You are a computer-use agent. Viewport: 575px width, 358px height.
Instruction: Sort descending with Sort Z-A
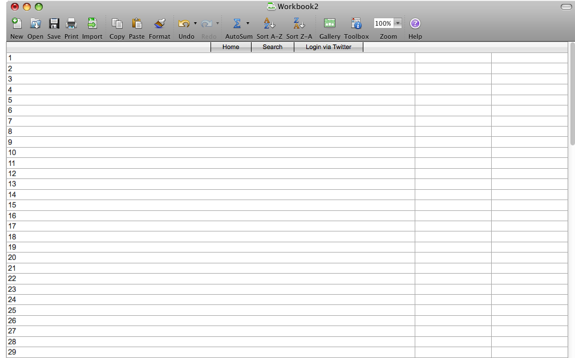pyautogui.click(x=299, y=24)
